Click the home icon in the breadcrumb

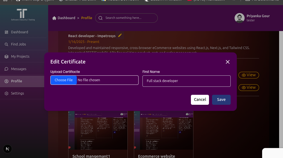click(54, 18)
